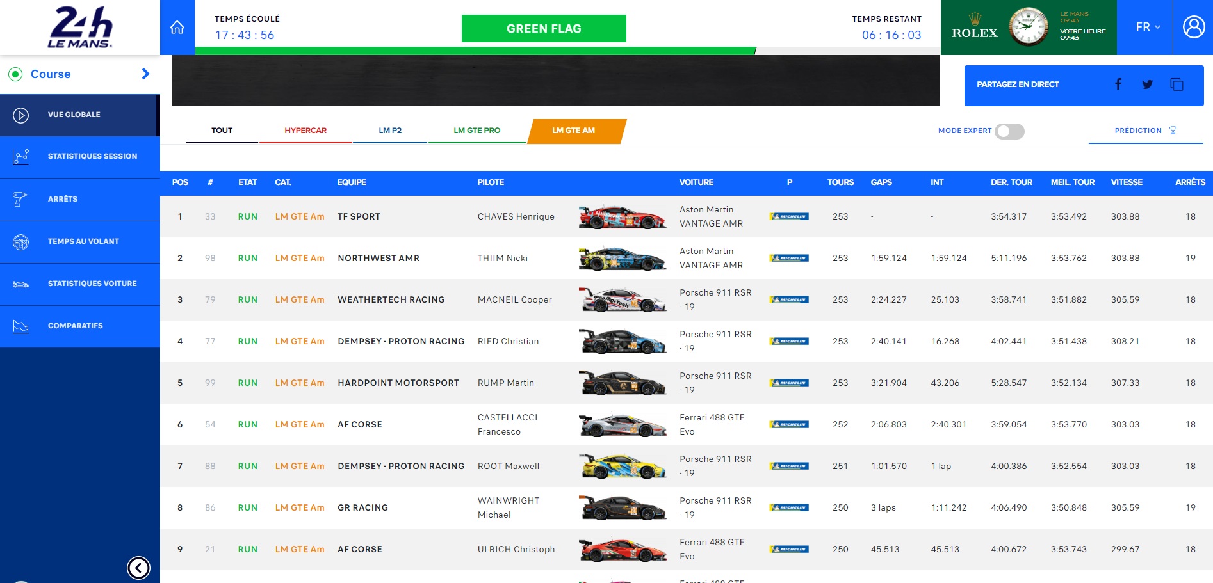
Task: Open the FR language dropdown
Action: (x=1148, y=27)
